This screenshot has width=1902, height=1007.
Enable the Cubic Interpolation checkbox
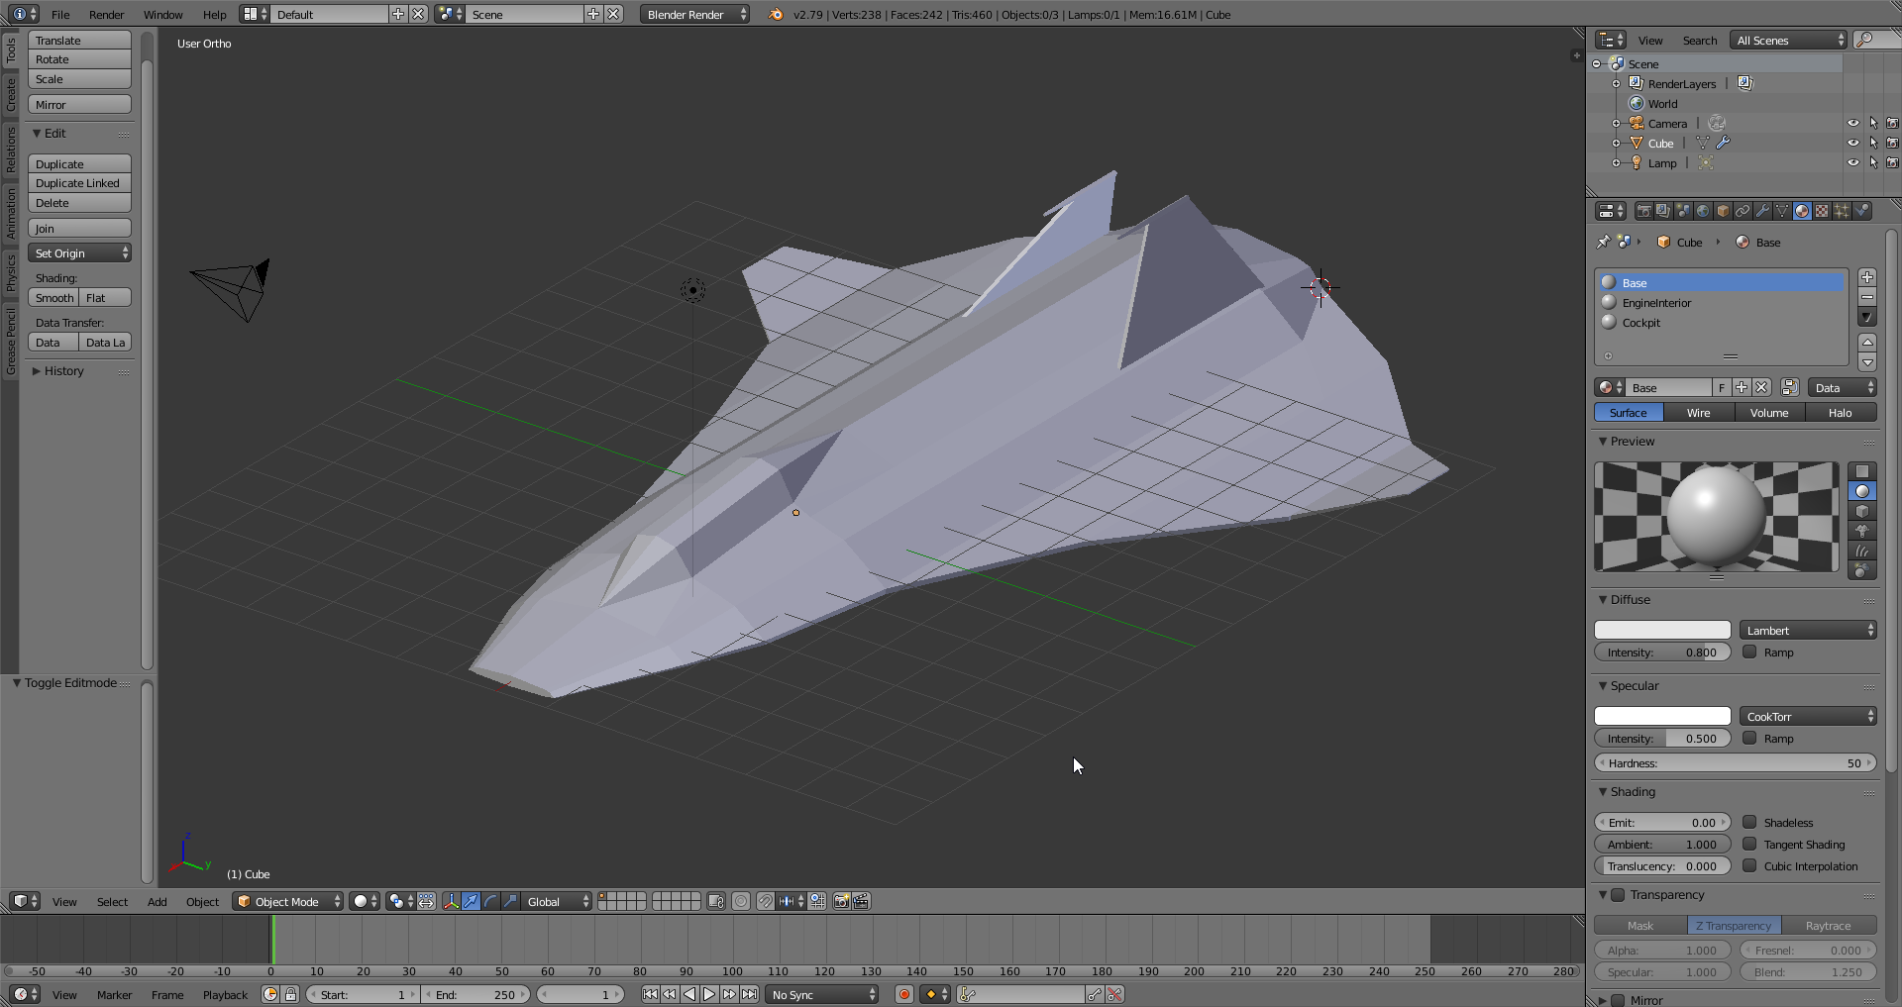1749,865
